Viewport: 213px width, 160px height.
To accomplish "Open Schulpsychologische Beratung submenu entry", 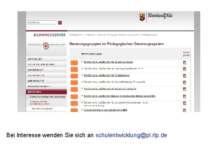I will click(47, 97).
